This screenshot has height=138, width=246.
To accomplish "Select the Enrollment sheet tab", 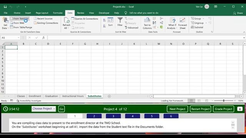I will point(35,96).
